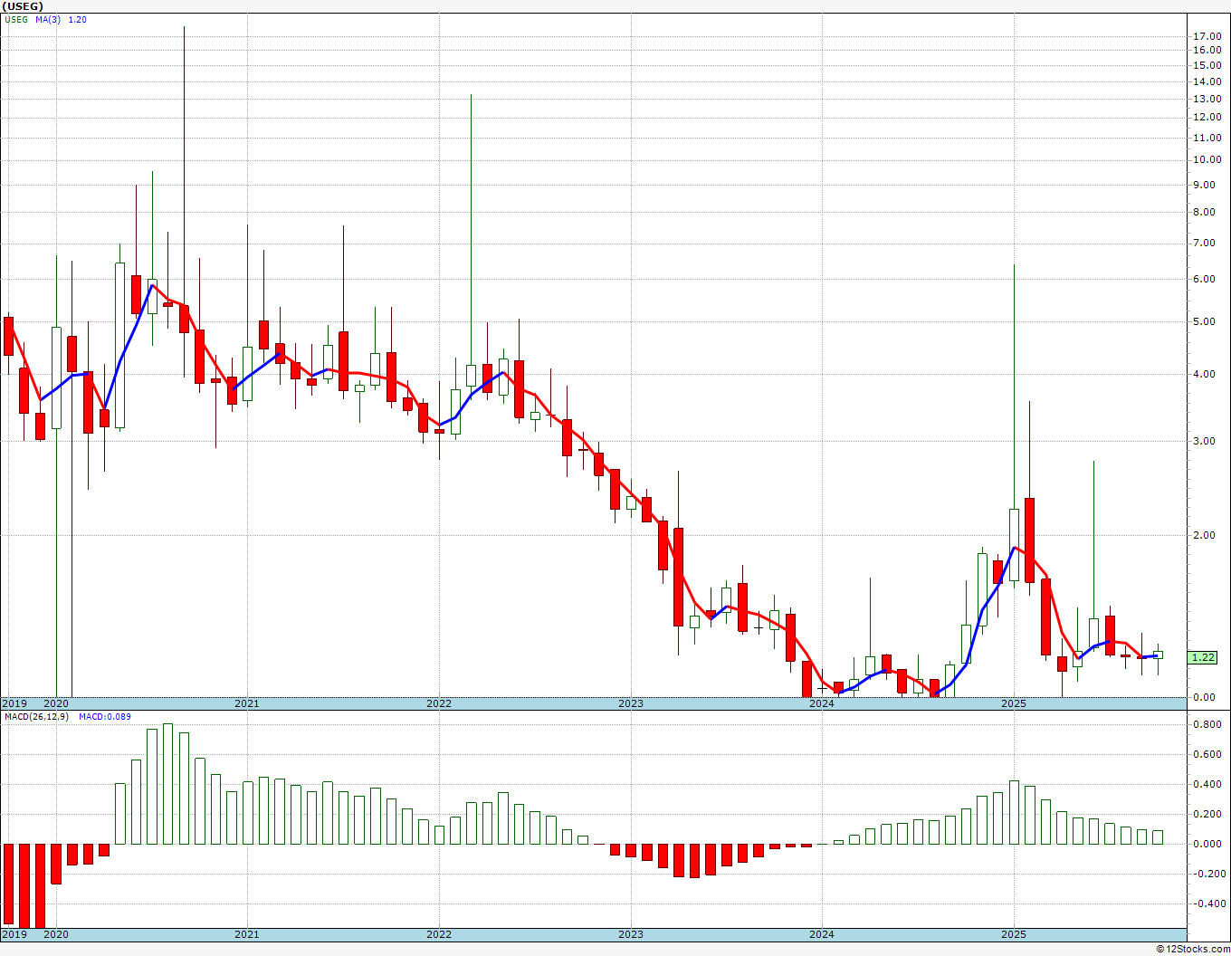Screen dimensions: 1231x956
Task: Click the 0.000 MACD axis label
Action: coord(1207,845)
